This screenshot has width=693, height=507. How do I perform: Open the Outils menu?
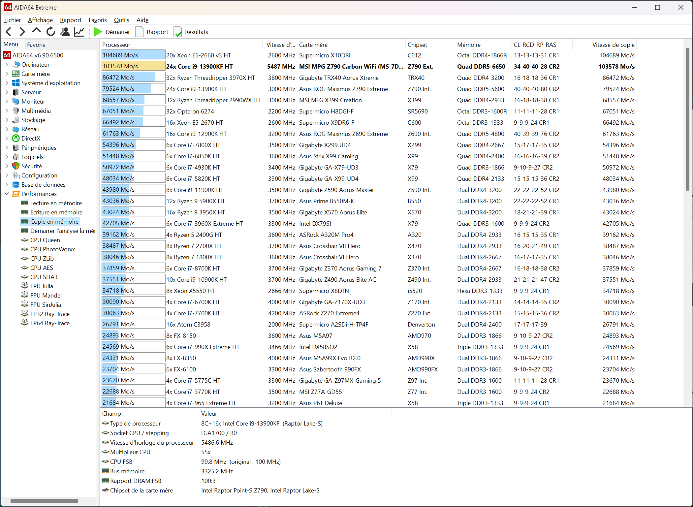(x=121, y=20)
